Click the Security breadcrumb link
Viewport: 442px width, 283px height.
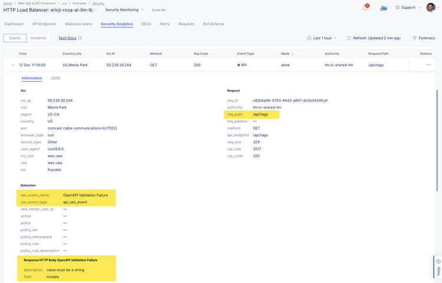click(x=98, y=4)
